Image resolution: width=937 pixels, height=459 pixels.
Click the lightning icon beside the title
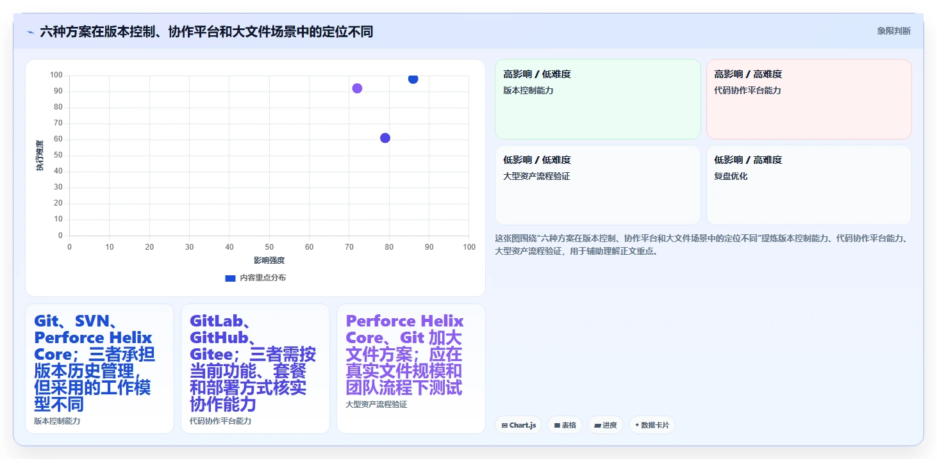[x=30, y=32]
